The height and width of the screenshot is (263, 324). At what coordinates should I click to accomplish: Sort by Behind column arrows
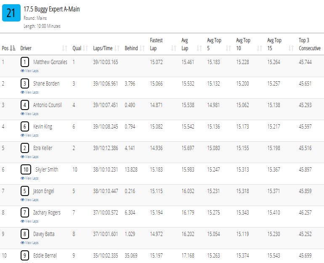tap(142, 48)
